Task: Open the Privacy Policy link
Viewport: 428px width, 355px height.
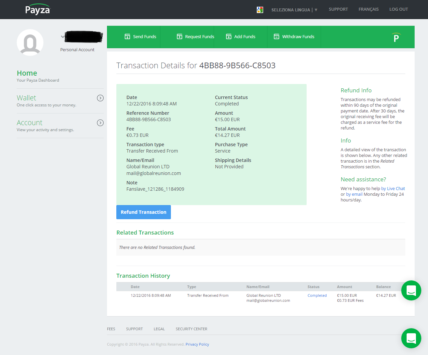Action: (x=197, y=344)
